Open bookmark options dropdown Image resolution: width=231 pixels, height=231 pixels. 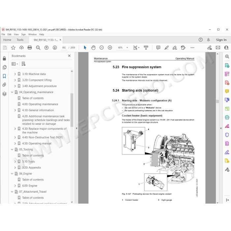(15, 64)
